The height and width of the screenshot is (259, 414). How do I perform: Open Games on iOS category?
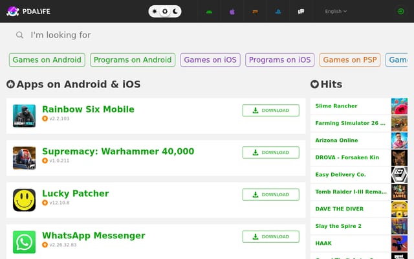coord(210,60)
